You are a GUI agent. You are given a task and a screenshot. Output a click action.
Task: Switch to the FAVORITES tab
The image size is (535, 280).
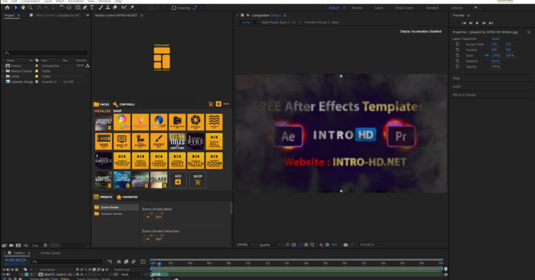pos(127,197)
